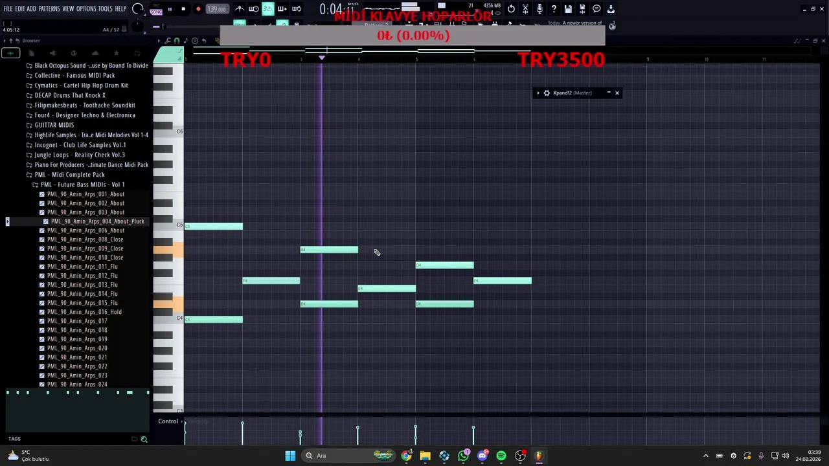The height and width of the screenshot is (466, 829).
Task: Open File Explorer from taskbar
Action: (x=425, y=456)
